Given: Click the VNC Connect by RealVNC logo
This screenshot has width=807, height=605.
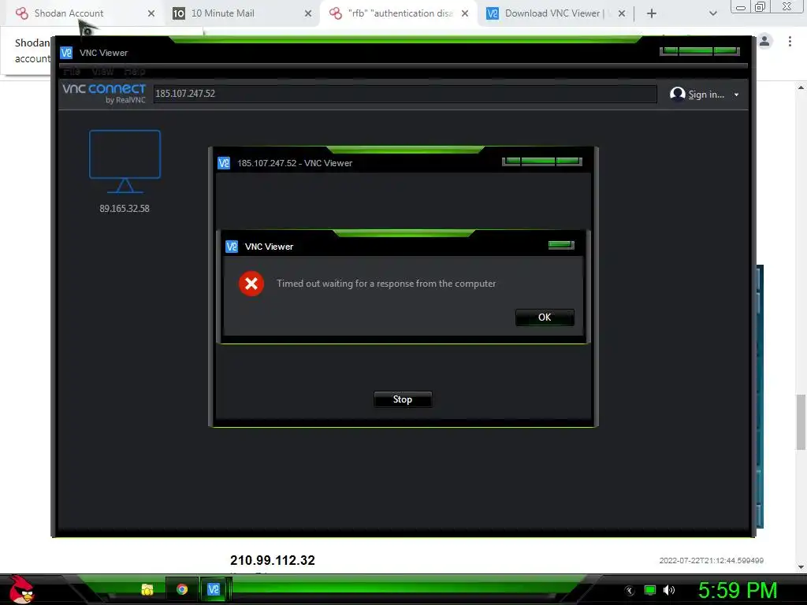Looking at the screenshot, I should pyautogui.click(x=104, y=93).
